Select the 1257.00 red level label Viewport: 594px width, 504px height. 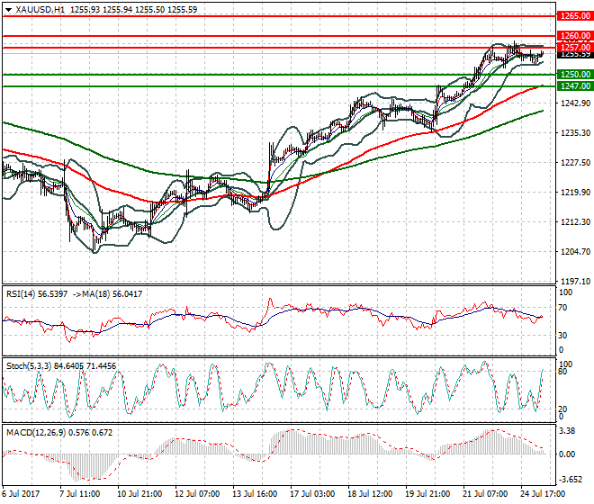click(575, 47)
